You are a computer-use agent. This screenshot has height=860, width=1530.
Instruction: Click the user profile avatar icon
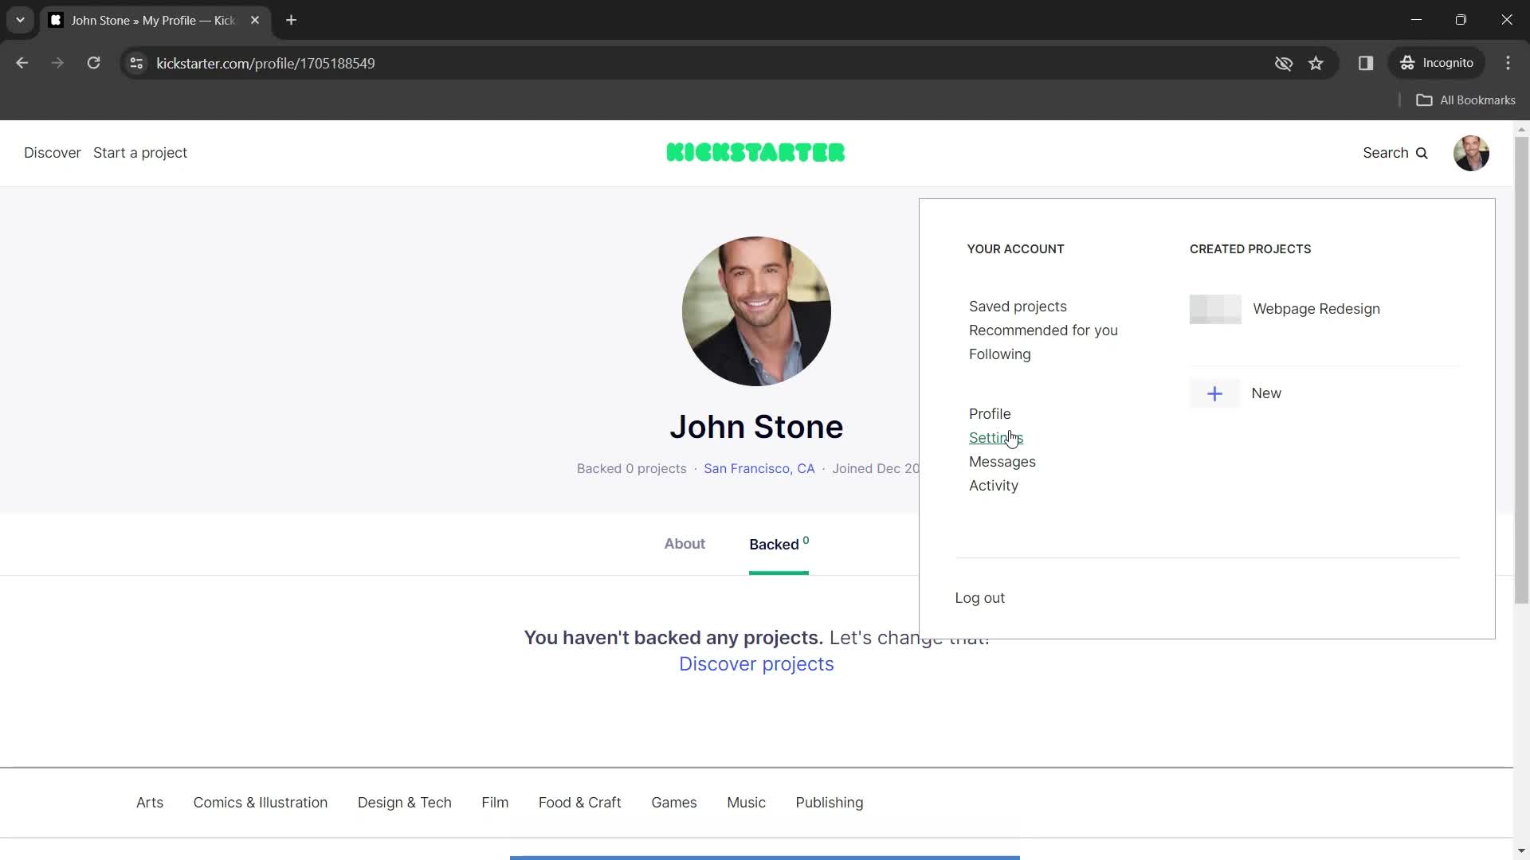tap(1471, 152)
